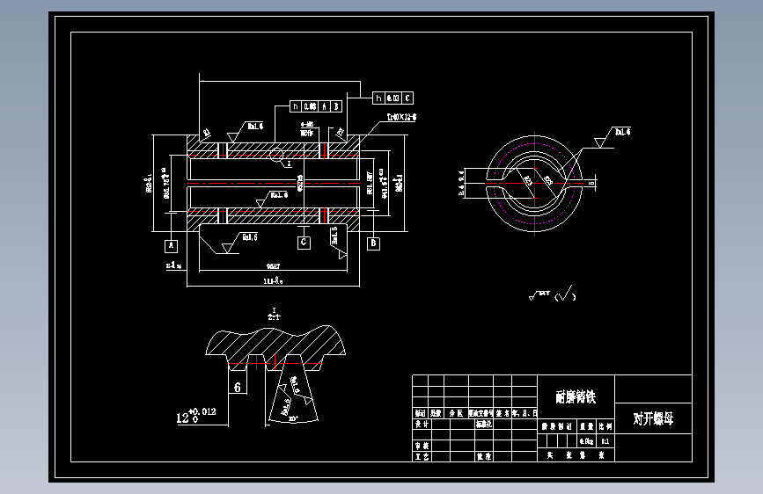
Task: Click the 年、月、日 column header in title block
Action: [525, 413]
